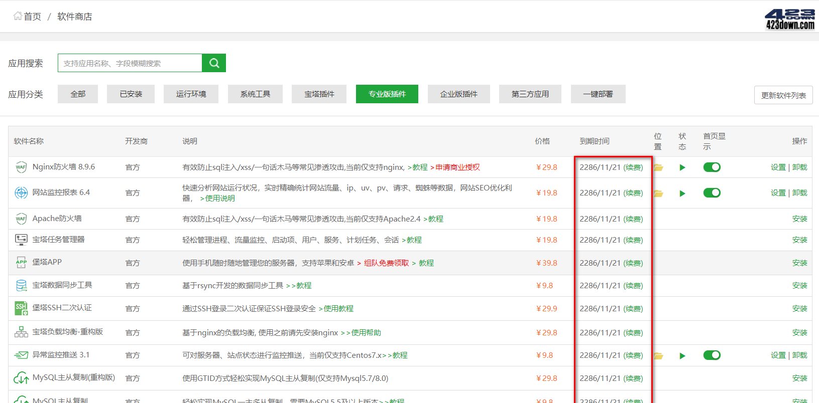The width and height of the screenshot is (819, 403).
Task: Click the play status icon for 异常监控推送
Action: [x=682, y=356]
